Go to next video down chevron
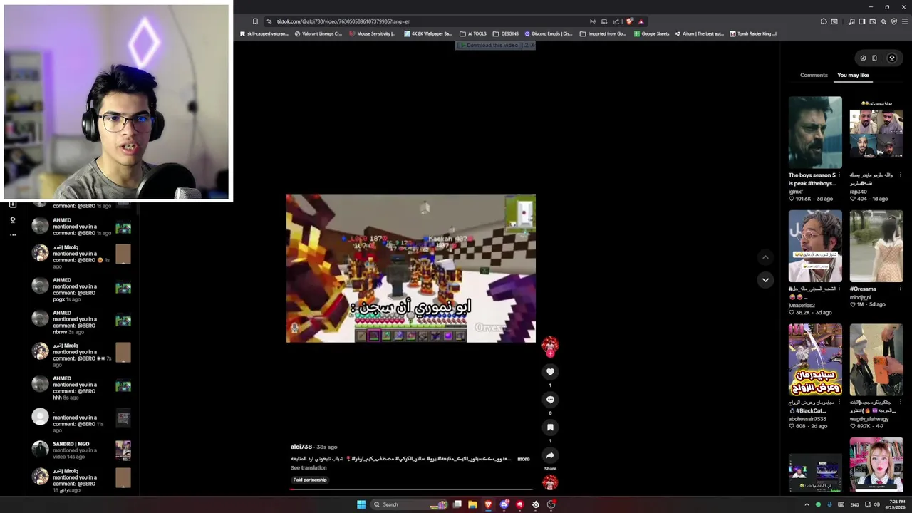The height and width of the screenshot is (513, 912). click(x=765, y=280)
